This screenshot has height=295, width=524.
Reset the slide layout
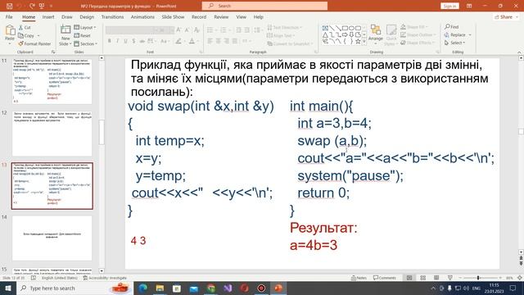tap(82, 35)
